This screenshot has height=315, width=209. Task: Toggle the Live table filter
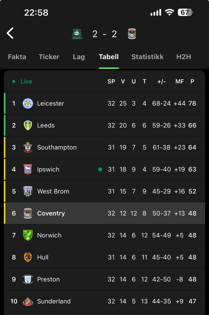click(23, 82)
